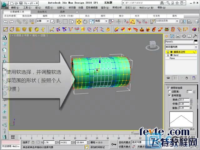Toggle the Window/Crossing selection mode
The height and width of the screenshot is (150, 200).
click(72, 22)
